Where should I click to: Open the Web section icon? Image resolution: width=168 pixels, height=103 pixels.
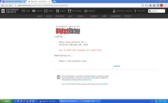click(x=23, y=11)
